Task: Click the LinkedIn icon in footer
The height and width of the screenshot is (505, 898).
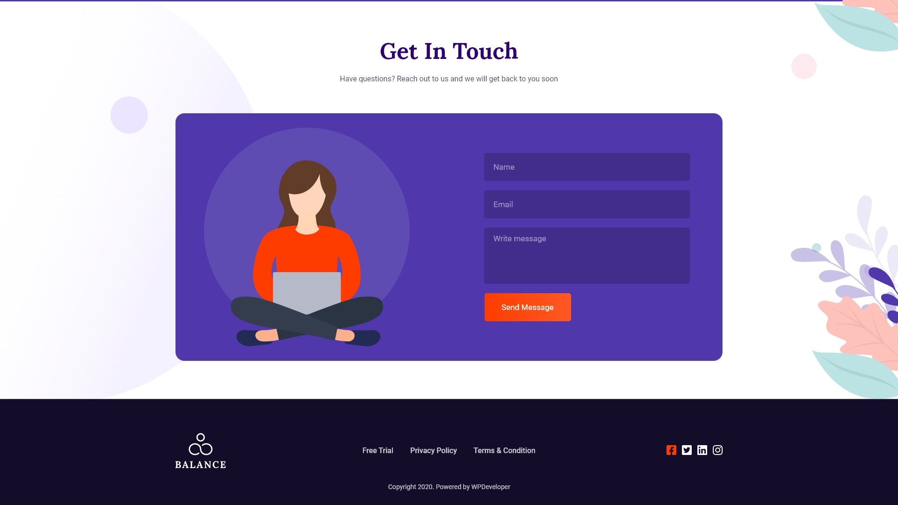Action: (x=702, y=450)
